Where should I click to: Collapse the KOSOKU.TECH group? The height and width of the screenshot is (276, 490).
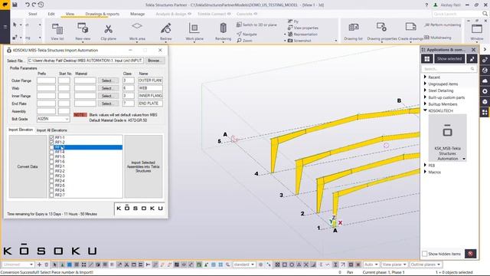coord(425,110)
